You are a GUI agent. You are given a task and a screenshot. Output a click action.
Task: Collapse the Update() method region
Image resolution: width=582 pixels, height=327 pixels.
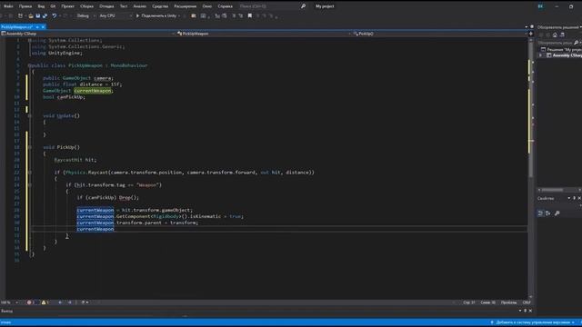(x=29, y=115)
